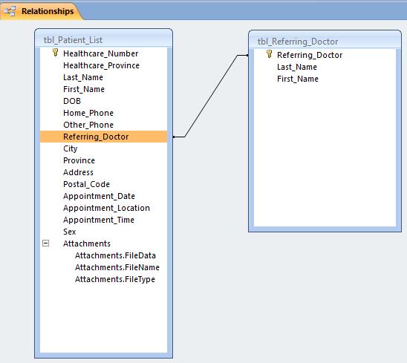Viewport: 407px width, 363px height.
Task: Select the highlighted Referring_Doctor field in tbl_Patient_List
Action: click(103, 137)
